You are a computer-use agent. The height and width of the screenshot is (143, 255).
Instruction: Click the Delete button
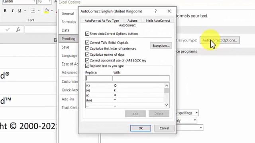(x=159, y=114)
